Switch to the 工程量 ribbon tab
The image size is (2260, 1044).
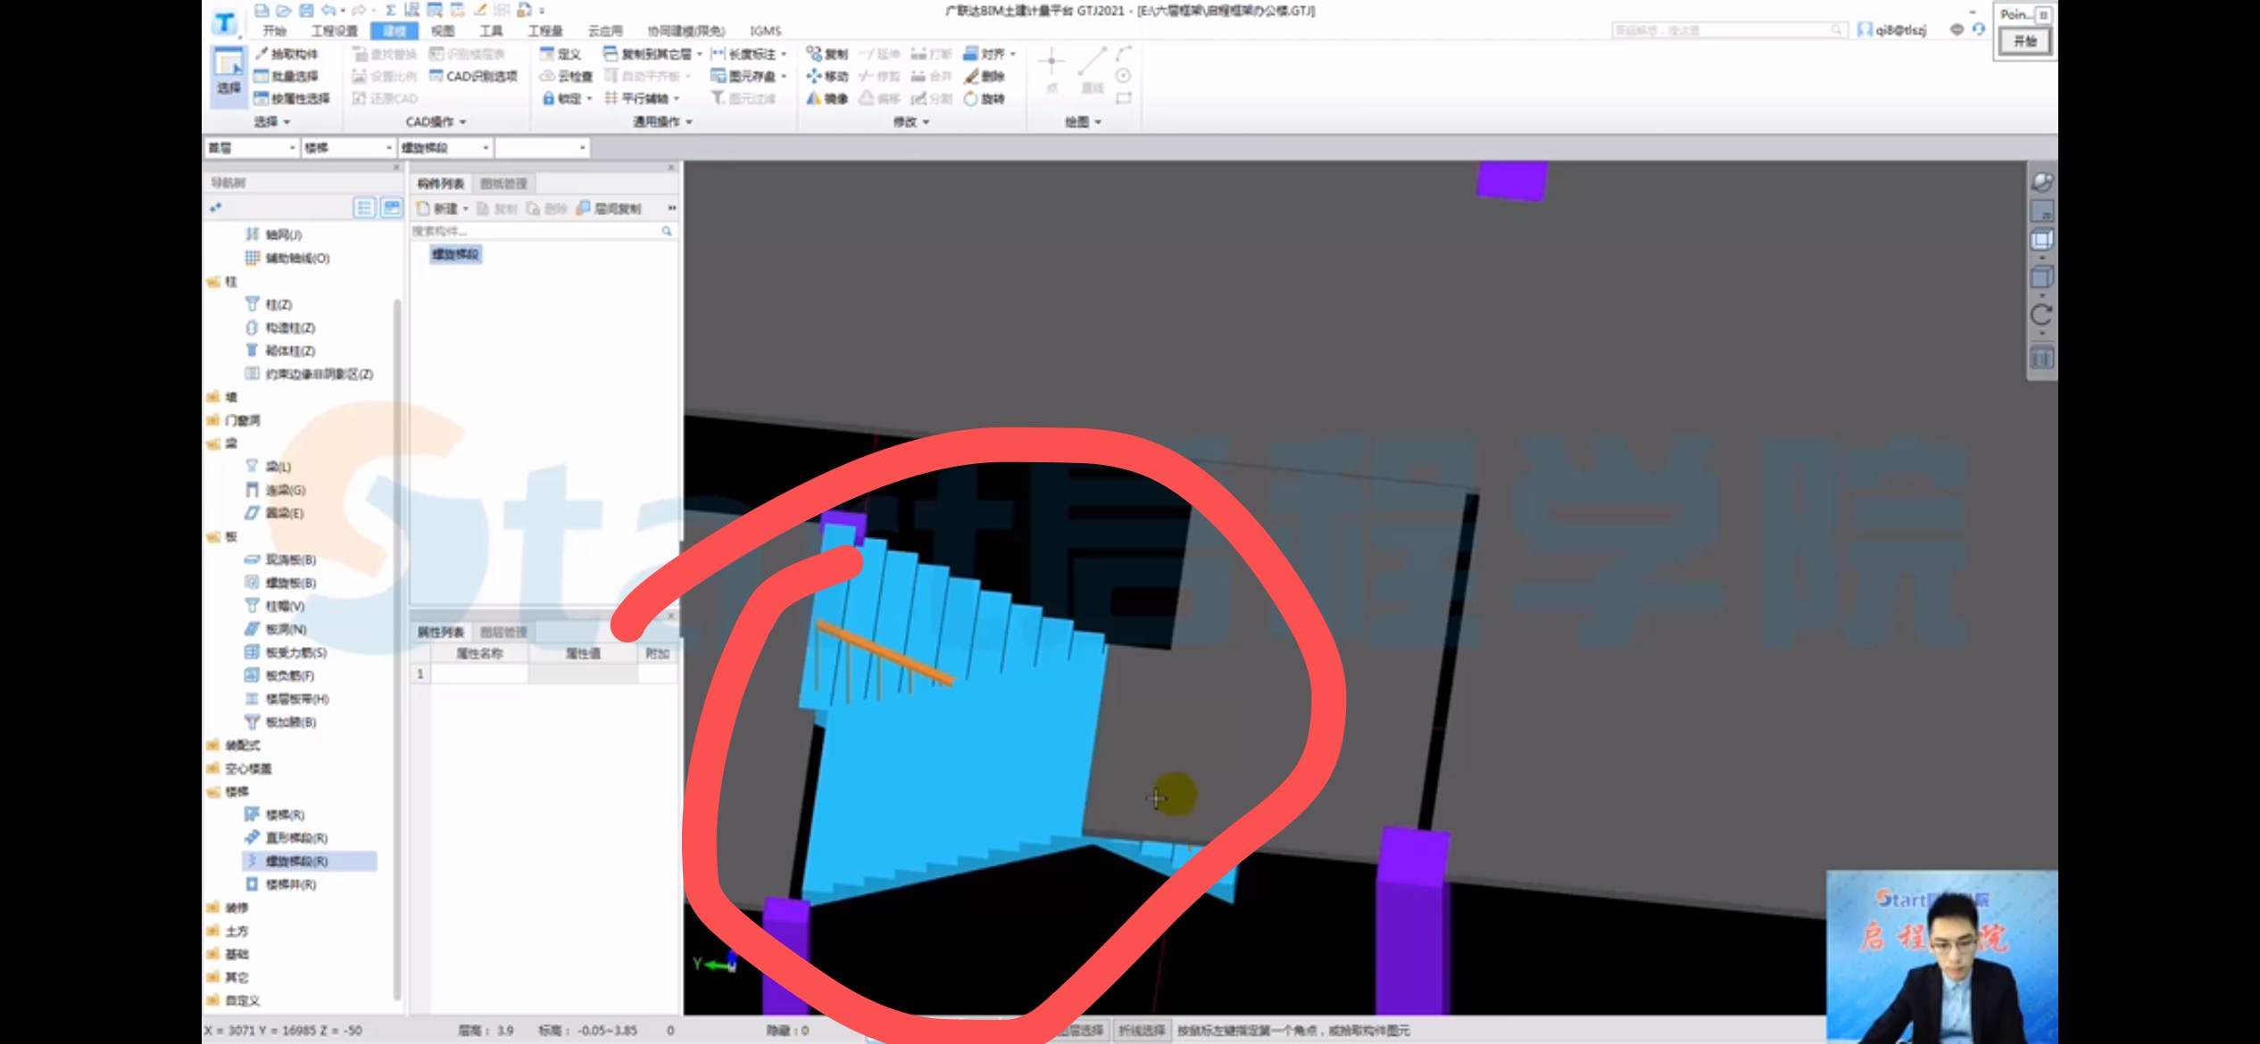pos(545,30)
